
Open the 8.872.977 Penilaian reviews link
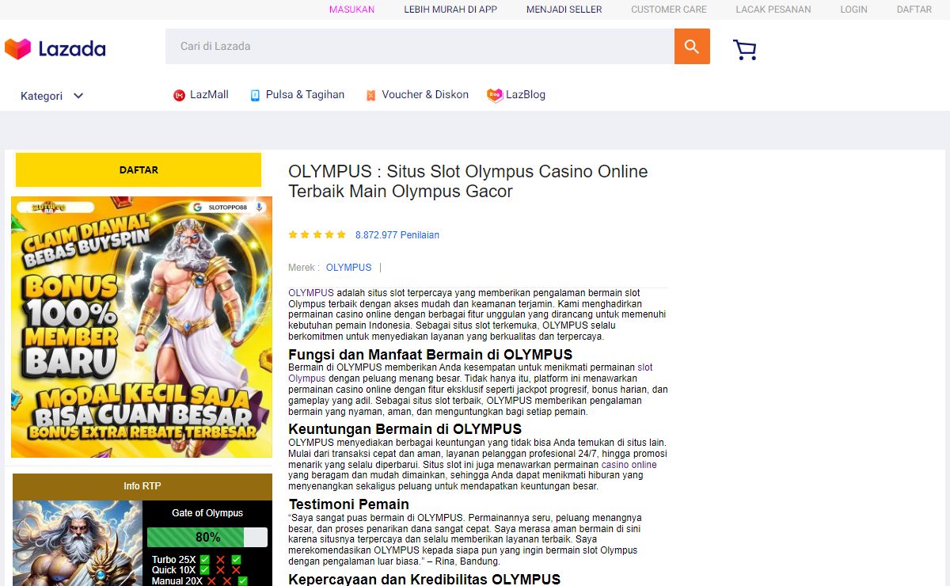pos(397,235)
